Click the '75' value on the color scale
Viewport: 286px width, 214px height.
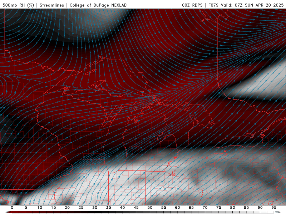[x=219, y=208]
